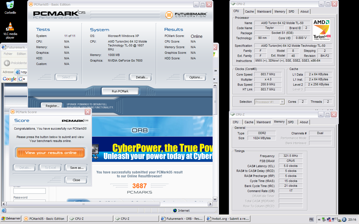
Task: Click the upper CPU-Z window title icon
Action: [233, 4]
